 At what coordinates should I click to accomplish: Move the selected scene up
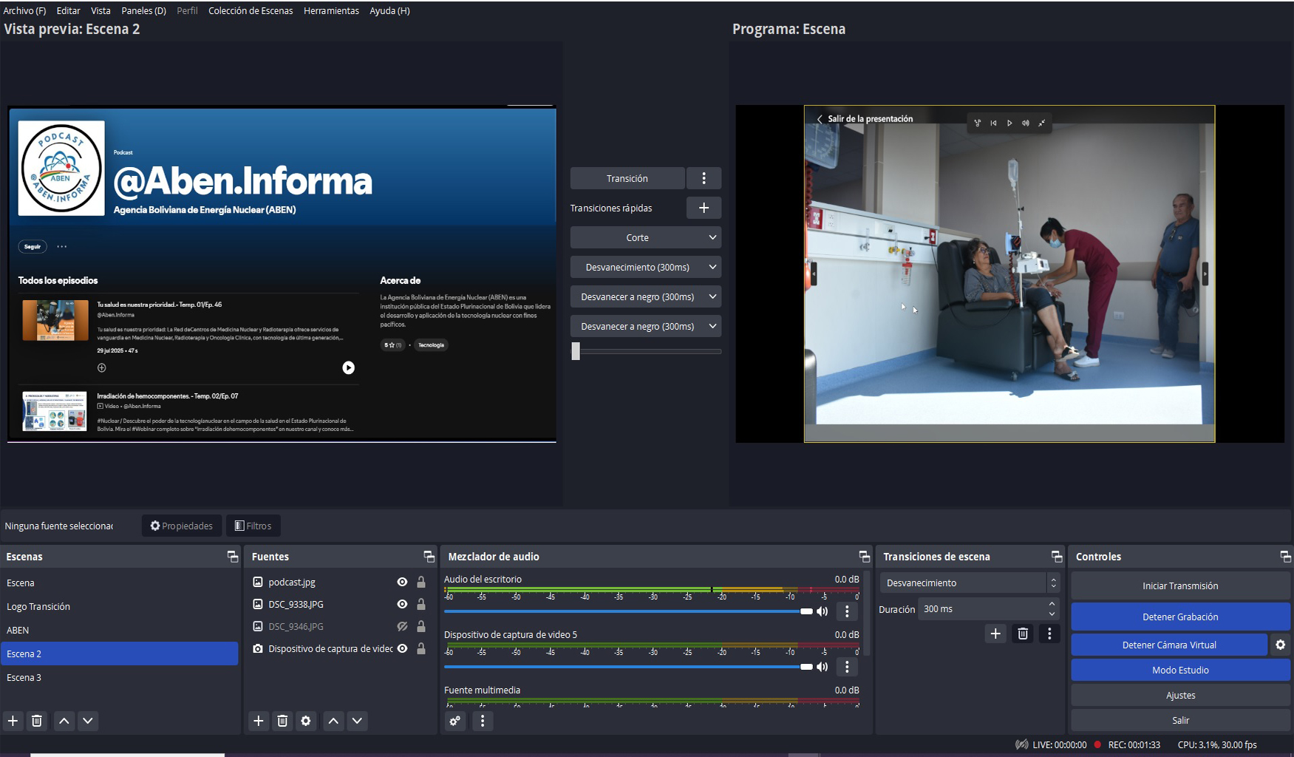tap(64, 721)
